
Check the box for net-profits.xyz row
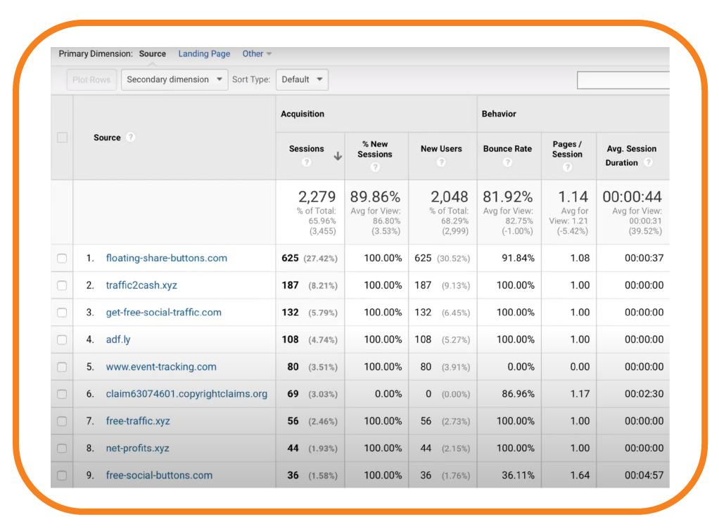pos(62,448)
